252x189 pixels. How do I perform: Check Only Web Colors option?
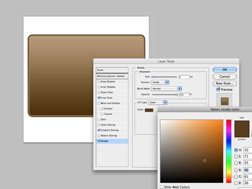click(x=162, y=187)
